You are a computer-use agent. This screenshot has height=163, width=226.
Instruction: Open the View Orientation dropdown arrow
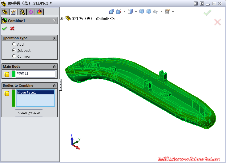point(136,12)
